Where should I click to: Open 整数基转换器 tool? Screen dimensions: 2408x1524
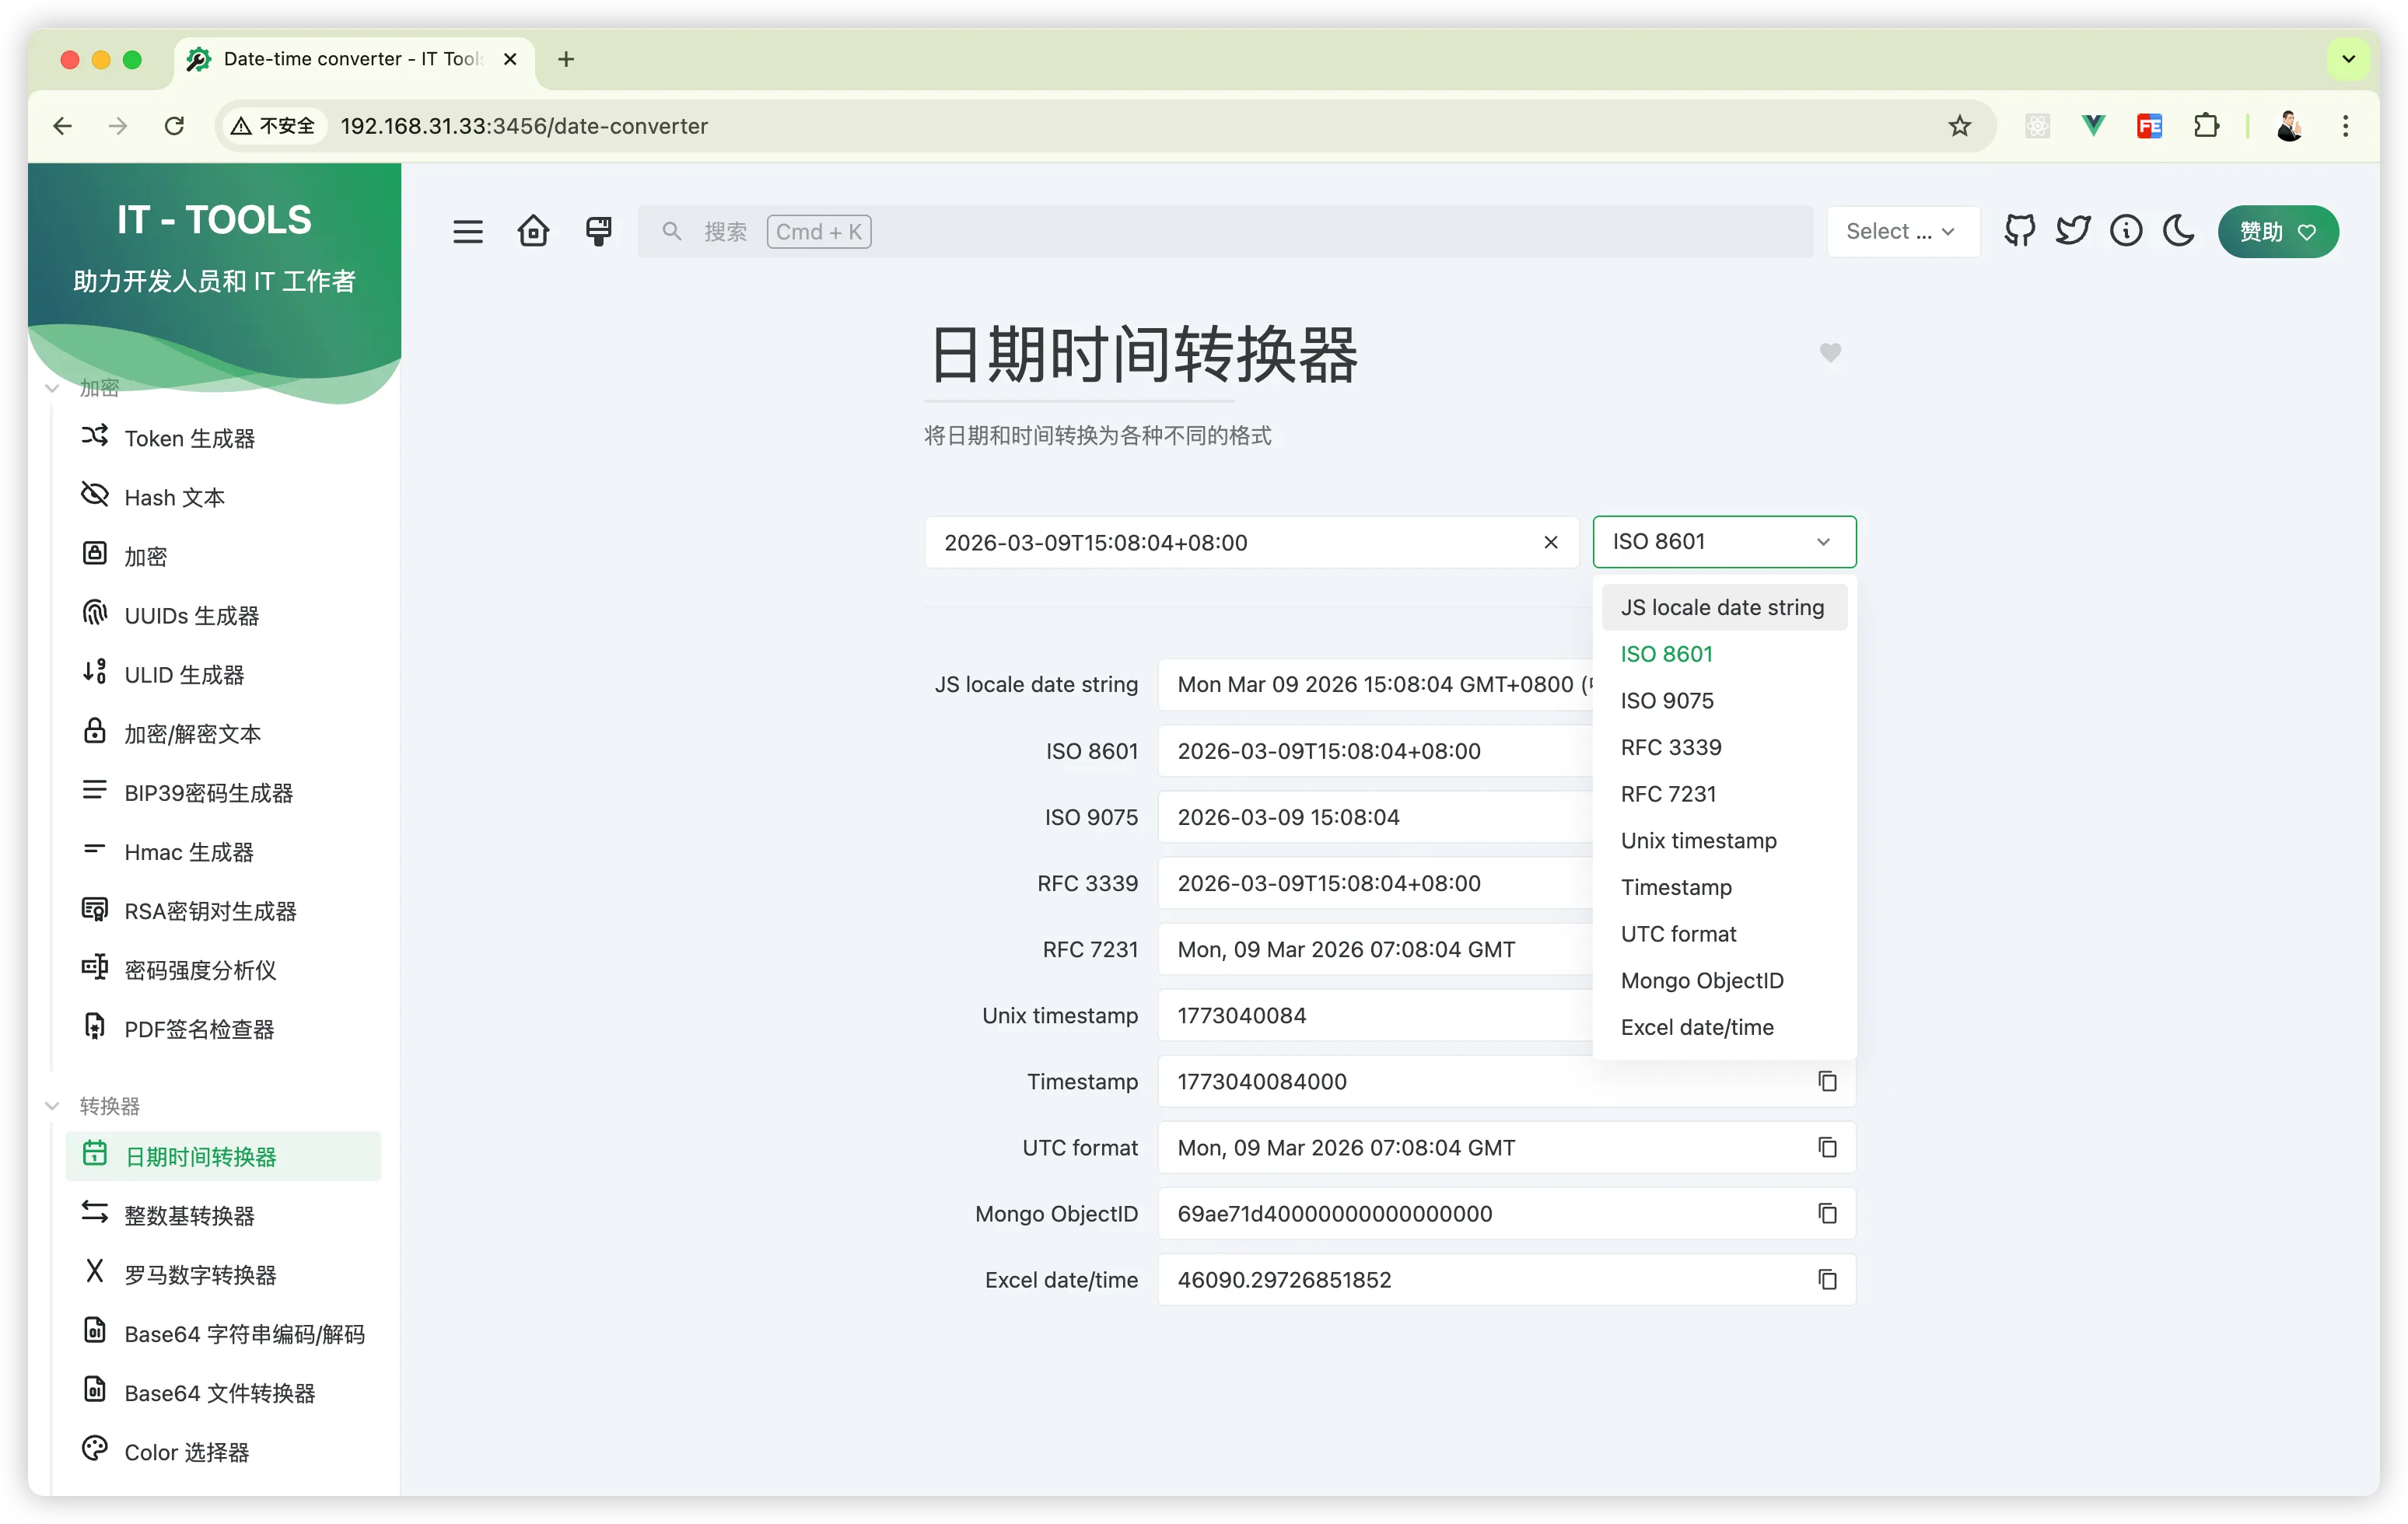pyautogui.click(x=223, y=1215)
